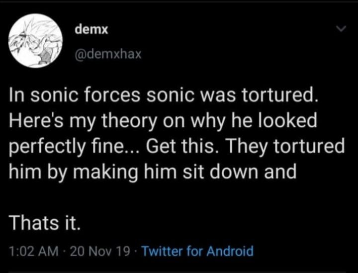This screenshot has height=273, width=358.
Task: Tap the 'Thats it.' closing line
Action: point(45,223)
